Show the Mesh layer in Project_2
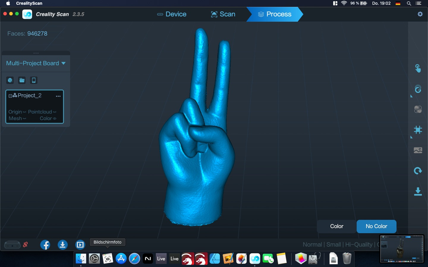428x267 pixels. [x=24, y=118]
